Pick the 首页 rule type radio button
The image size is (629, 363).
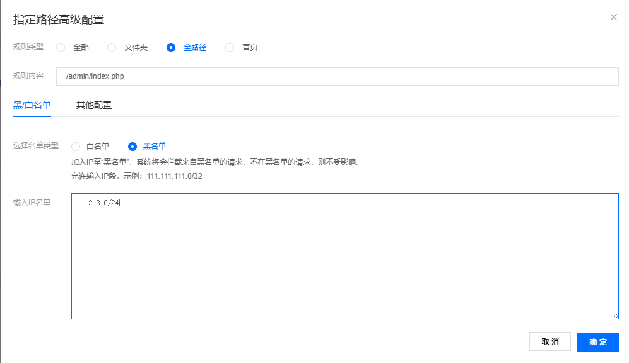230,47
